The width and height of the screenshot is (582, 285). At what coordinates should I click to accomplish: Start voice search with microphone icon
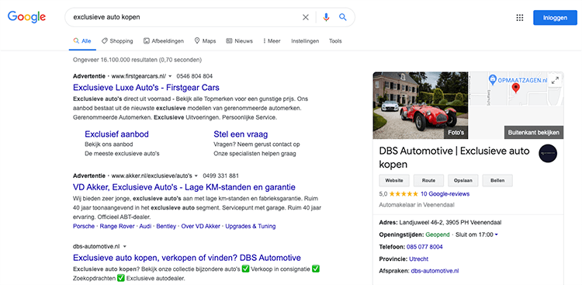click(326, 17)
